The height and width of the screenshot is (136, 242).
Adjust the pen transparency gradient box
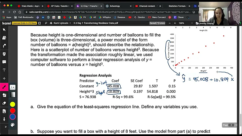pyautogui.click(x=13, y=95)
